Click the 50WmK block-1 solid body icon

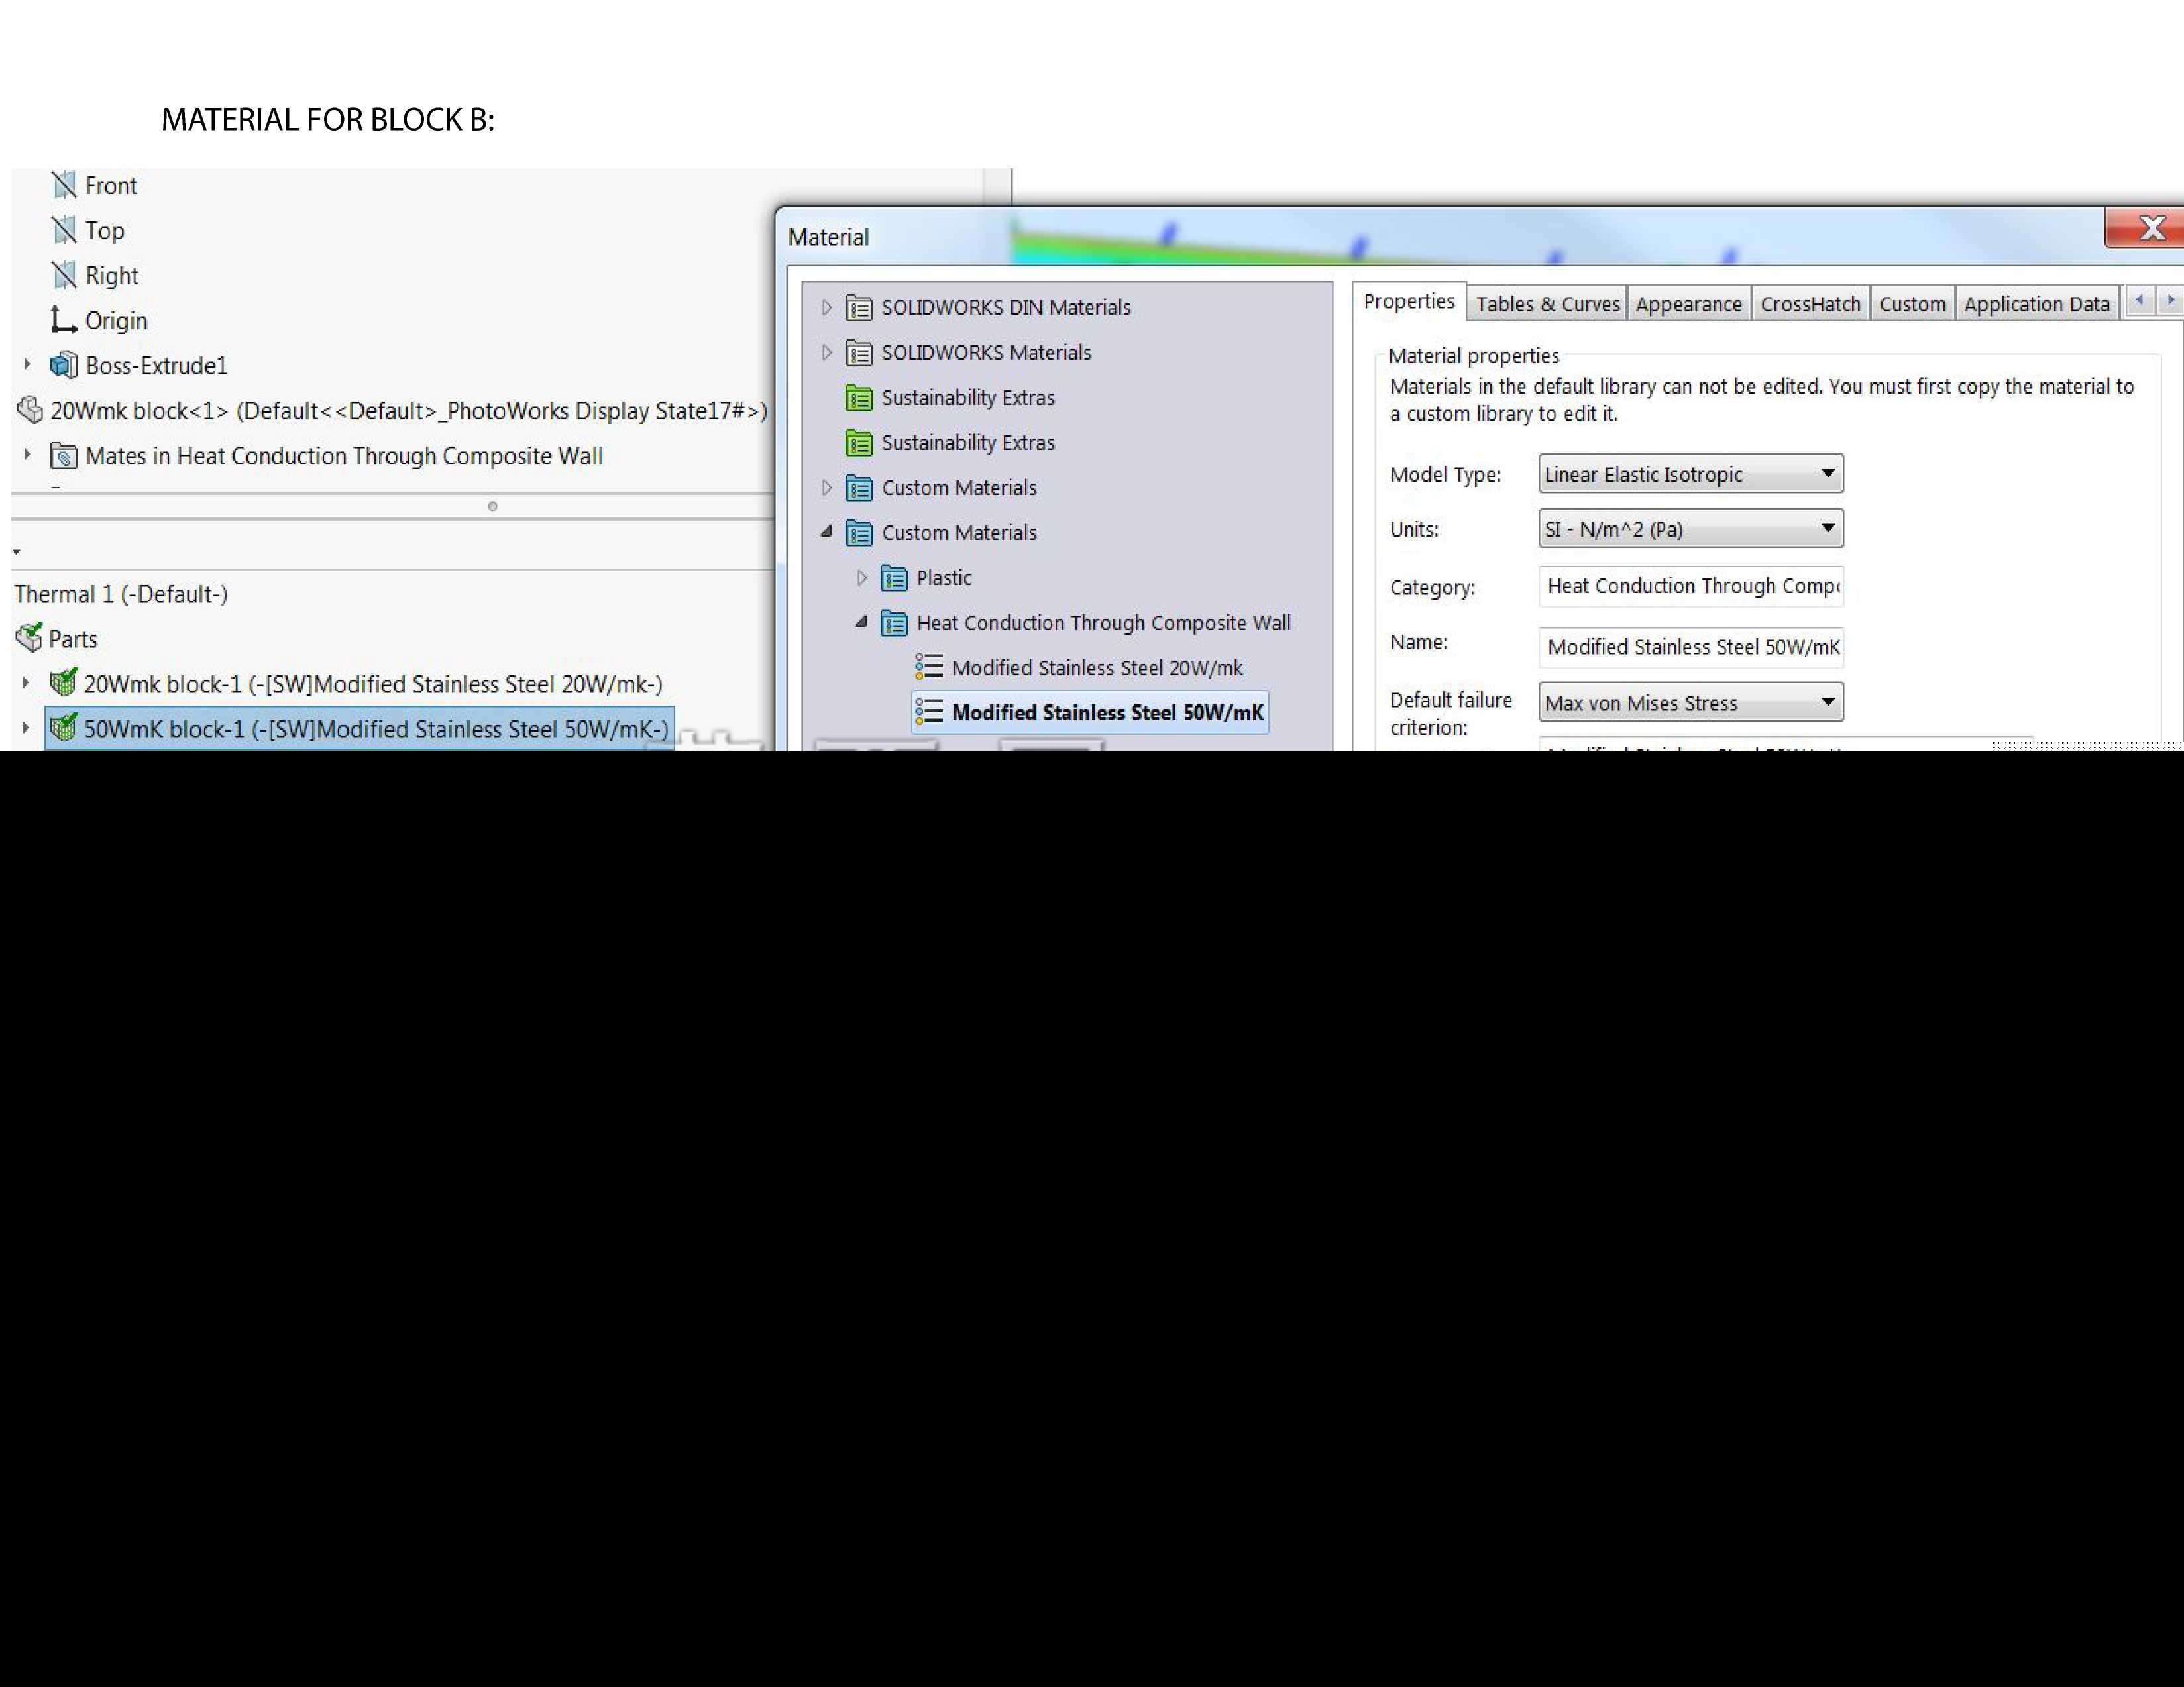tap(63, 728)
